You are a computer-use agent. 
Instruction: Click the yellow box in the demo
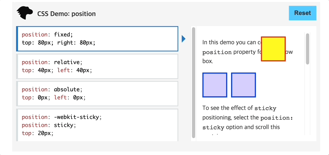pyautogui.click(x=273, y=49)
